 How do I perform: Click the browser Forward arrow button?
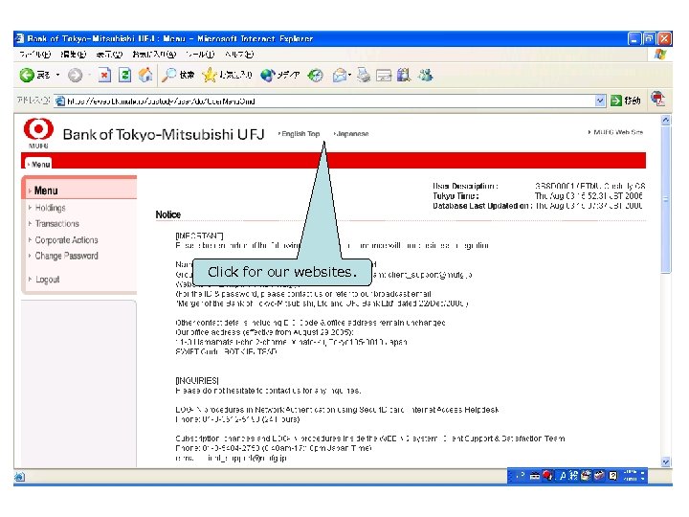click(x=76, y=76)
